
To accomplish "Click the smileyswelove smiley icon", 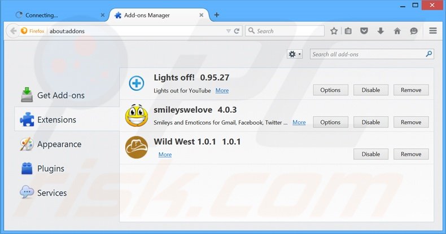I will tap(137, 116).
